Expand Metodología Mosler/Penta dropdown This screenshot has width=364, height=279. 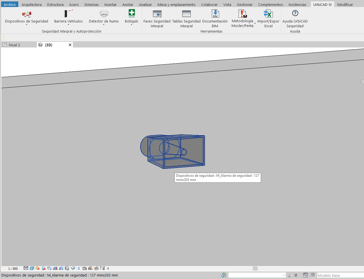click(x=255, y=24)
